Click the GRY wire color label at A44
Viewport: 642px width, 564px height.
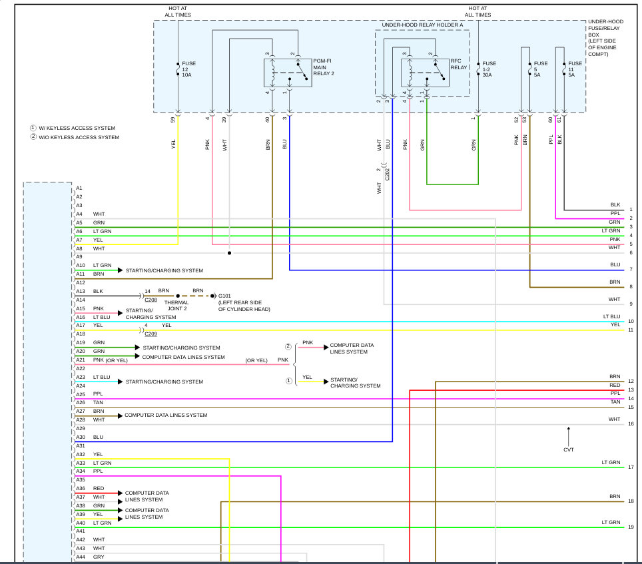click(x=99, y=557)
